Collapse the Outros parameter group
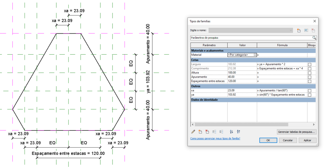The image size is (325, 167). coord(253,86)
